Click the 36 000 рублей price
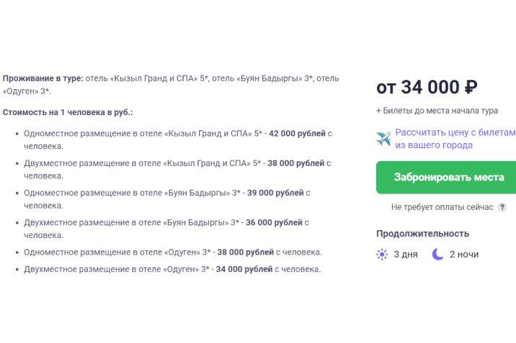Image resolution: width=516 pixels, height=343 pixels. 275,223
